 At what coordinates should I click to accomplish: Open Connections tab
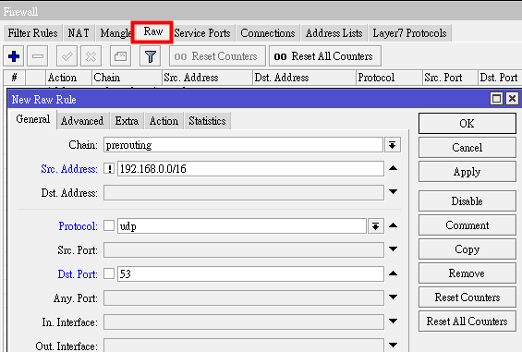pyautogui.click(x=268, y=33)
